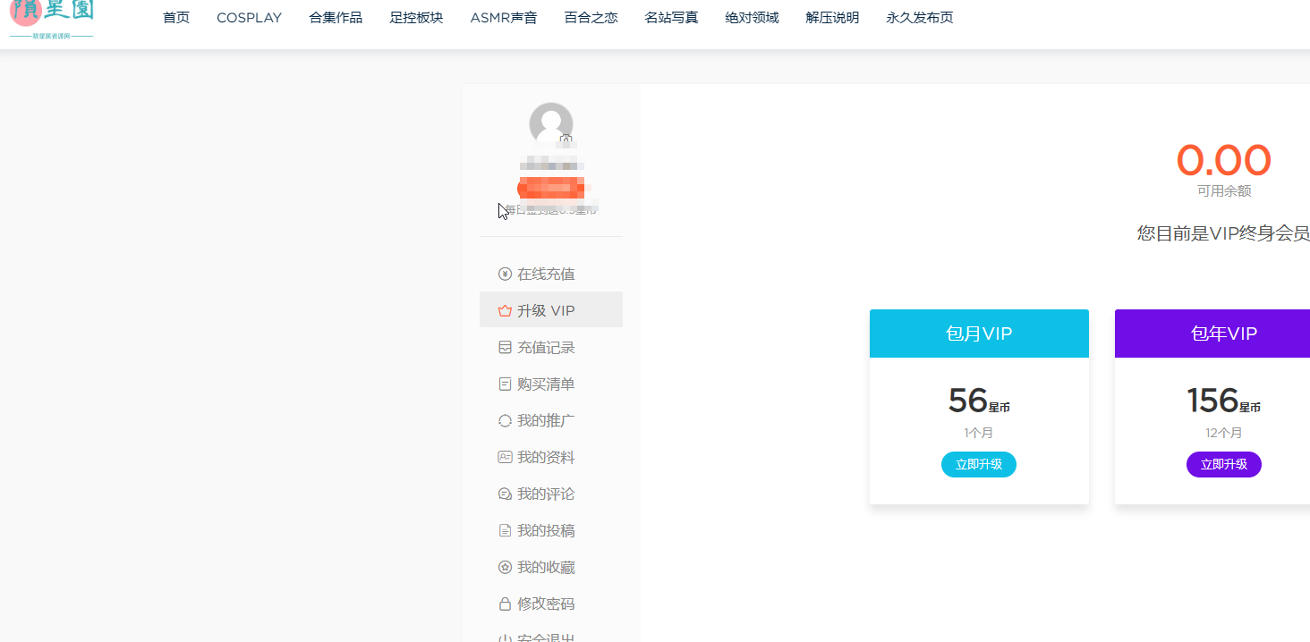Click the ID card icon beside 我的资料

(505, 457)
